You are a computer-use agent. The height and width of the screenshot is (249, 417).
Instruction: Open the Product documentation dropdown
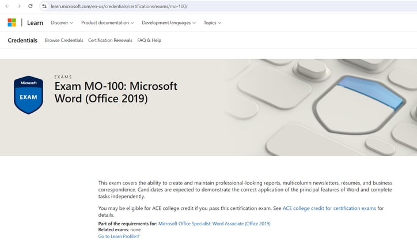(x=108, y=23)
